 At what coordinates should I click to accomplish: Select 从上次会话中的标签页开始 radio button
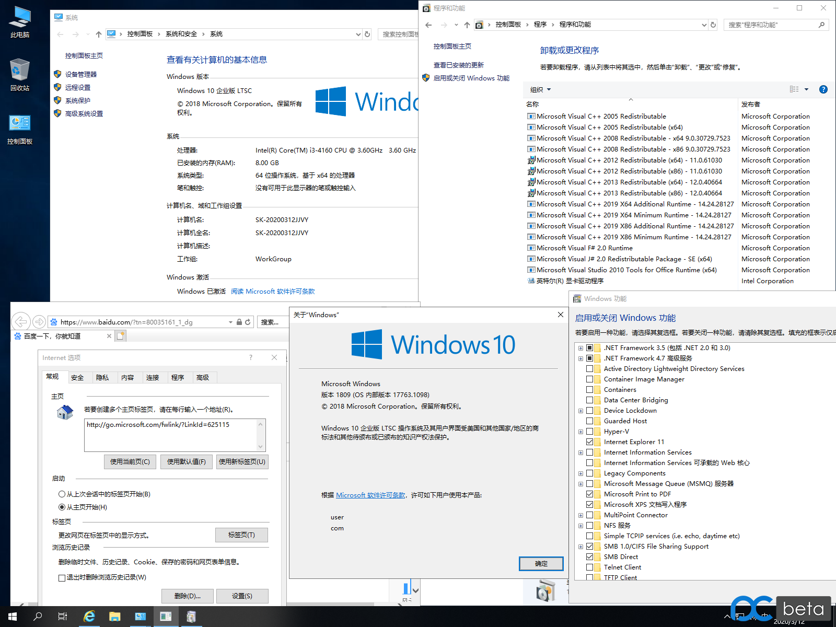pyautogui.click(x=62, y=494)
